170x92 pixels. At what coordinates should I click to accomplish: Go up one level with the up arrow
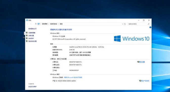tap(36, 24)
